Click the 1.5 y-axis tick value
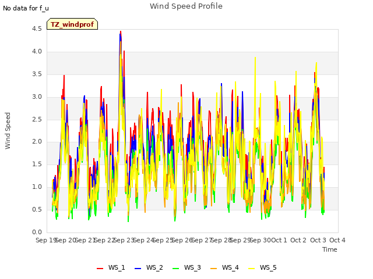The height and width of the screenshot is (279, 373). point(37,164)
